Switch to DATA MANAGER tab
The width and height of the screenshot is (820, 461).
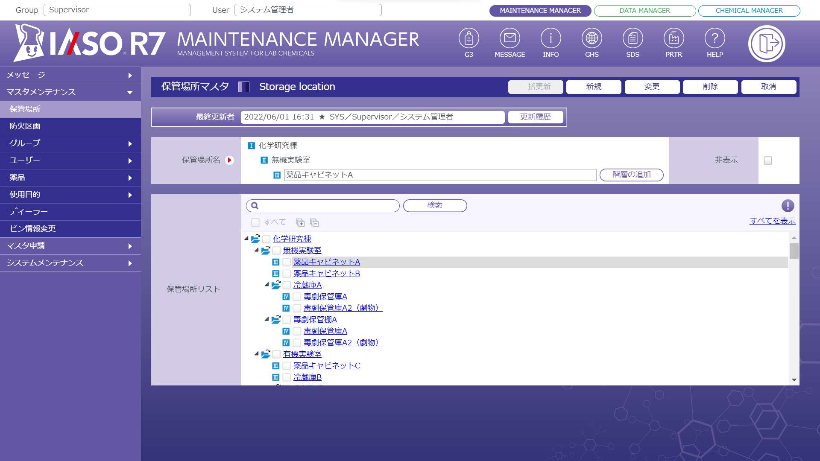pos(645,11)
